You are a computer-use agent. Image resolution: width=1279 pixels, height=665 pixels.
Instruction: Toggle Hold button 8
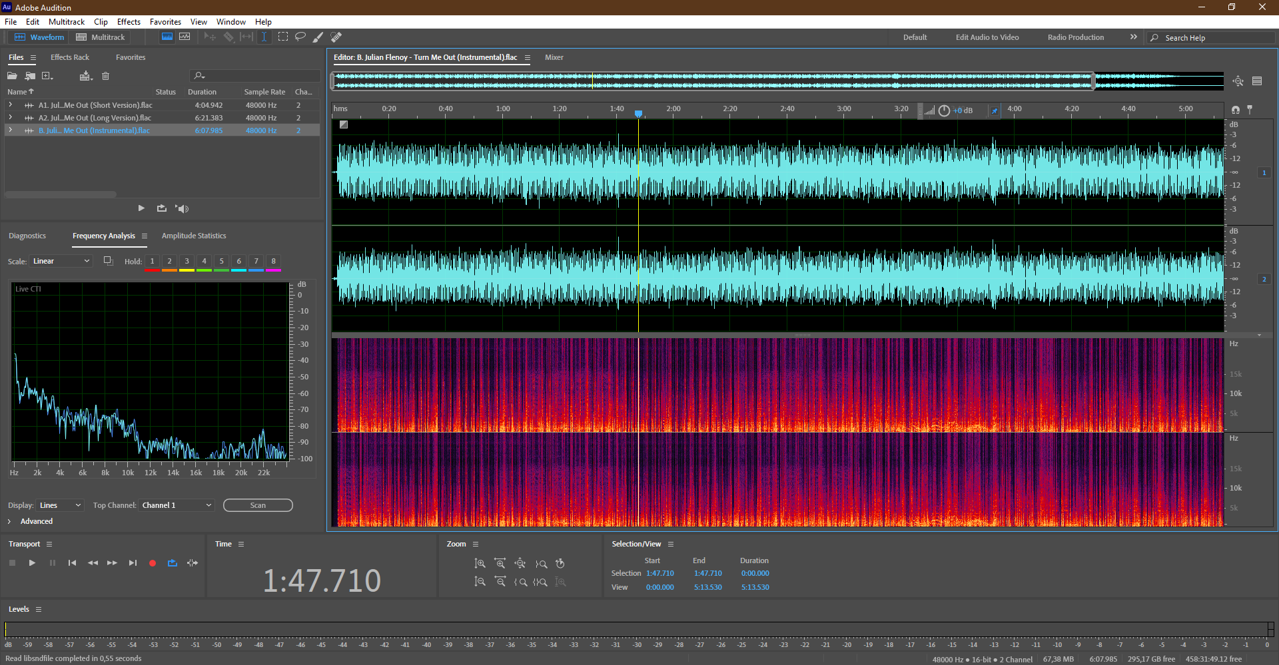tap(273, 262)
